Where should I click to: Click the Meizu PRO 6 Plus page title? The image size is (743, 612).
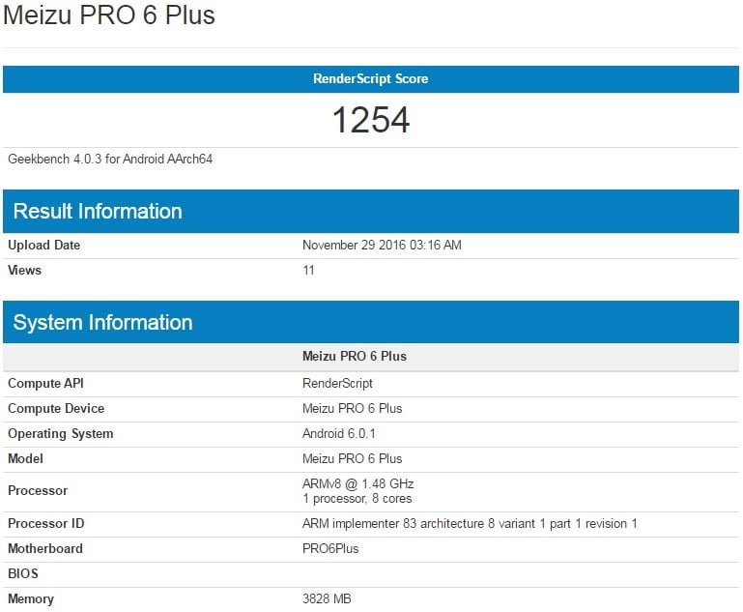109,15
